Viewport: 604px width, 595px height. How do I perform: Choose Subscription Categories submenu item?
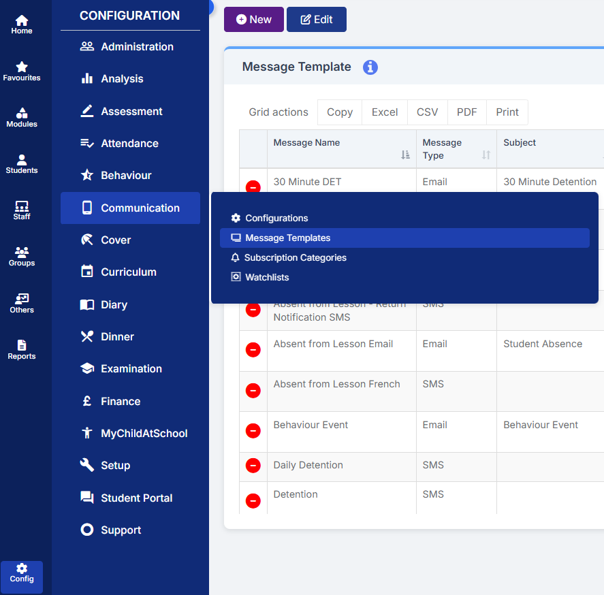[x=295, y=258]
